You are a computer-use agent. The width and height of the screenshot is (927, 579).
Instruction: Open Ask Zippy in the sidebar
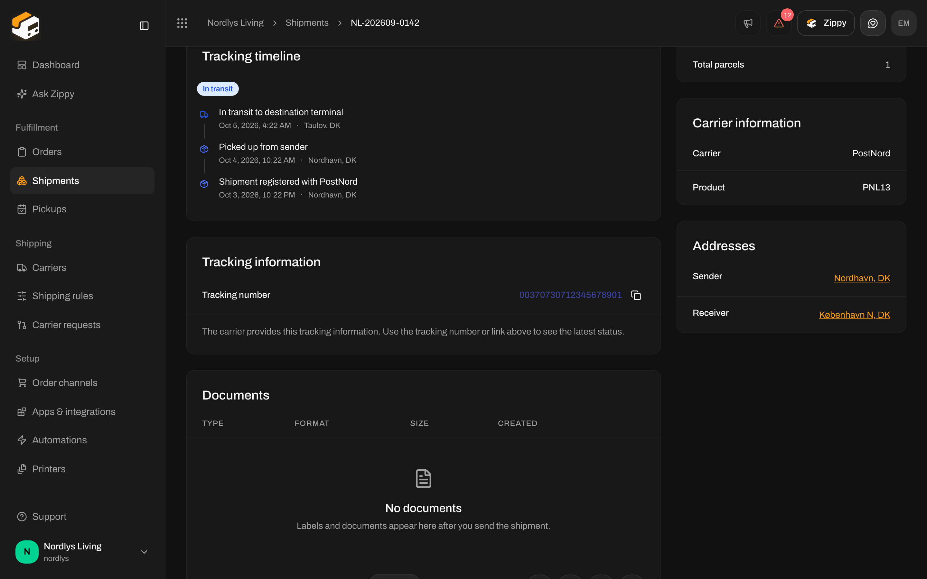click(82, 94)
